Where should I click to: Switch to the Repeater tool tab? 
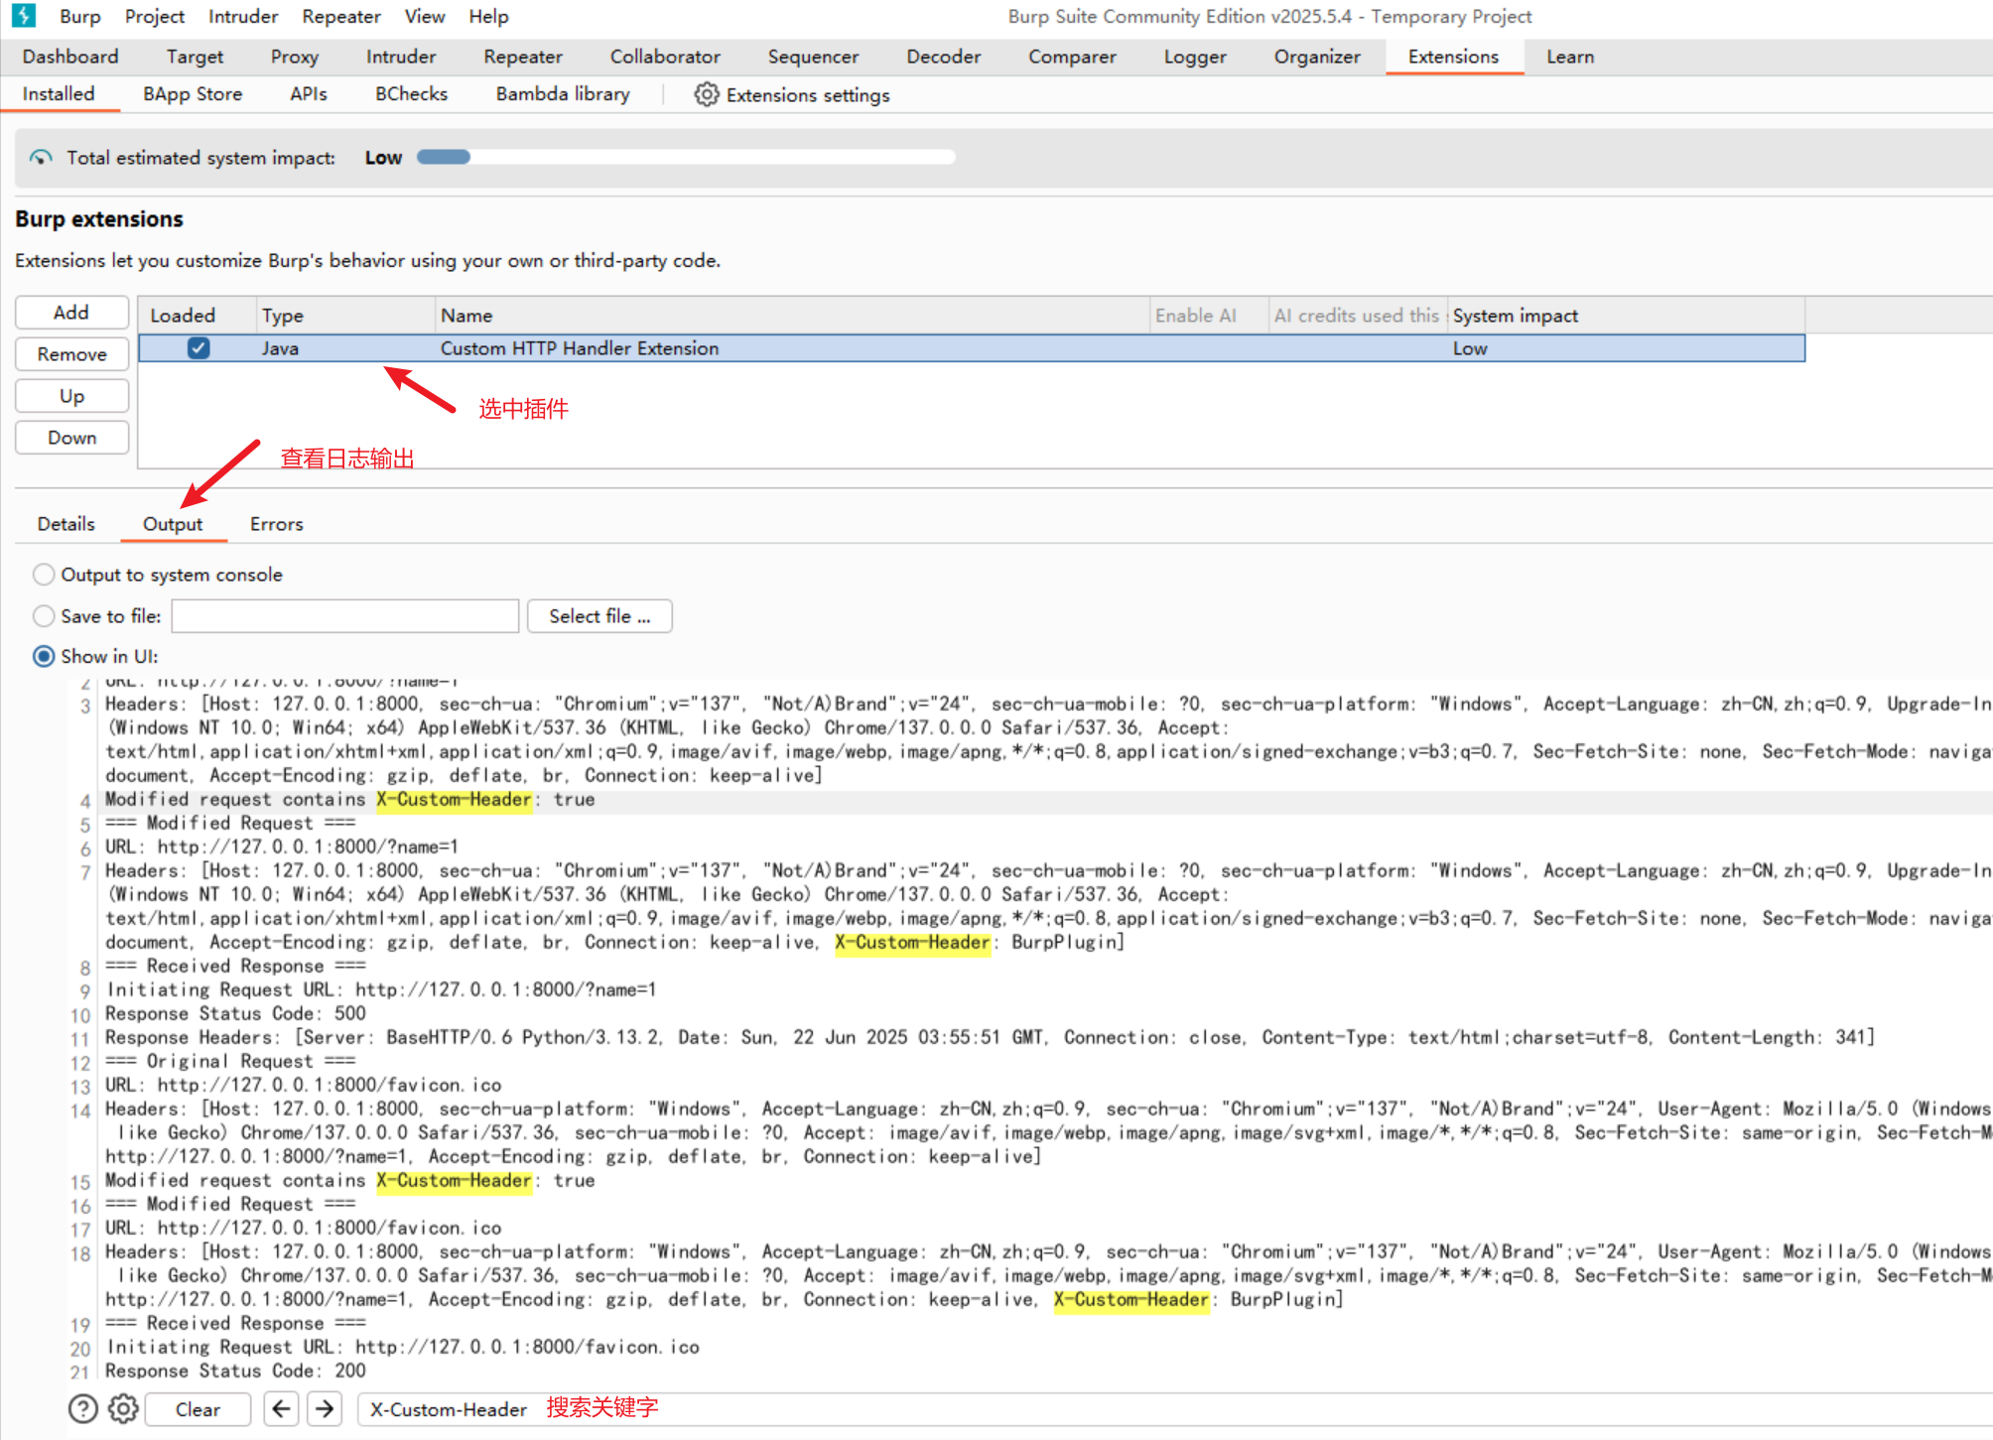[523, 57]
